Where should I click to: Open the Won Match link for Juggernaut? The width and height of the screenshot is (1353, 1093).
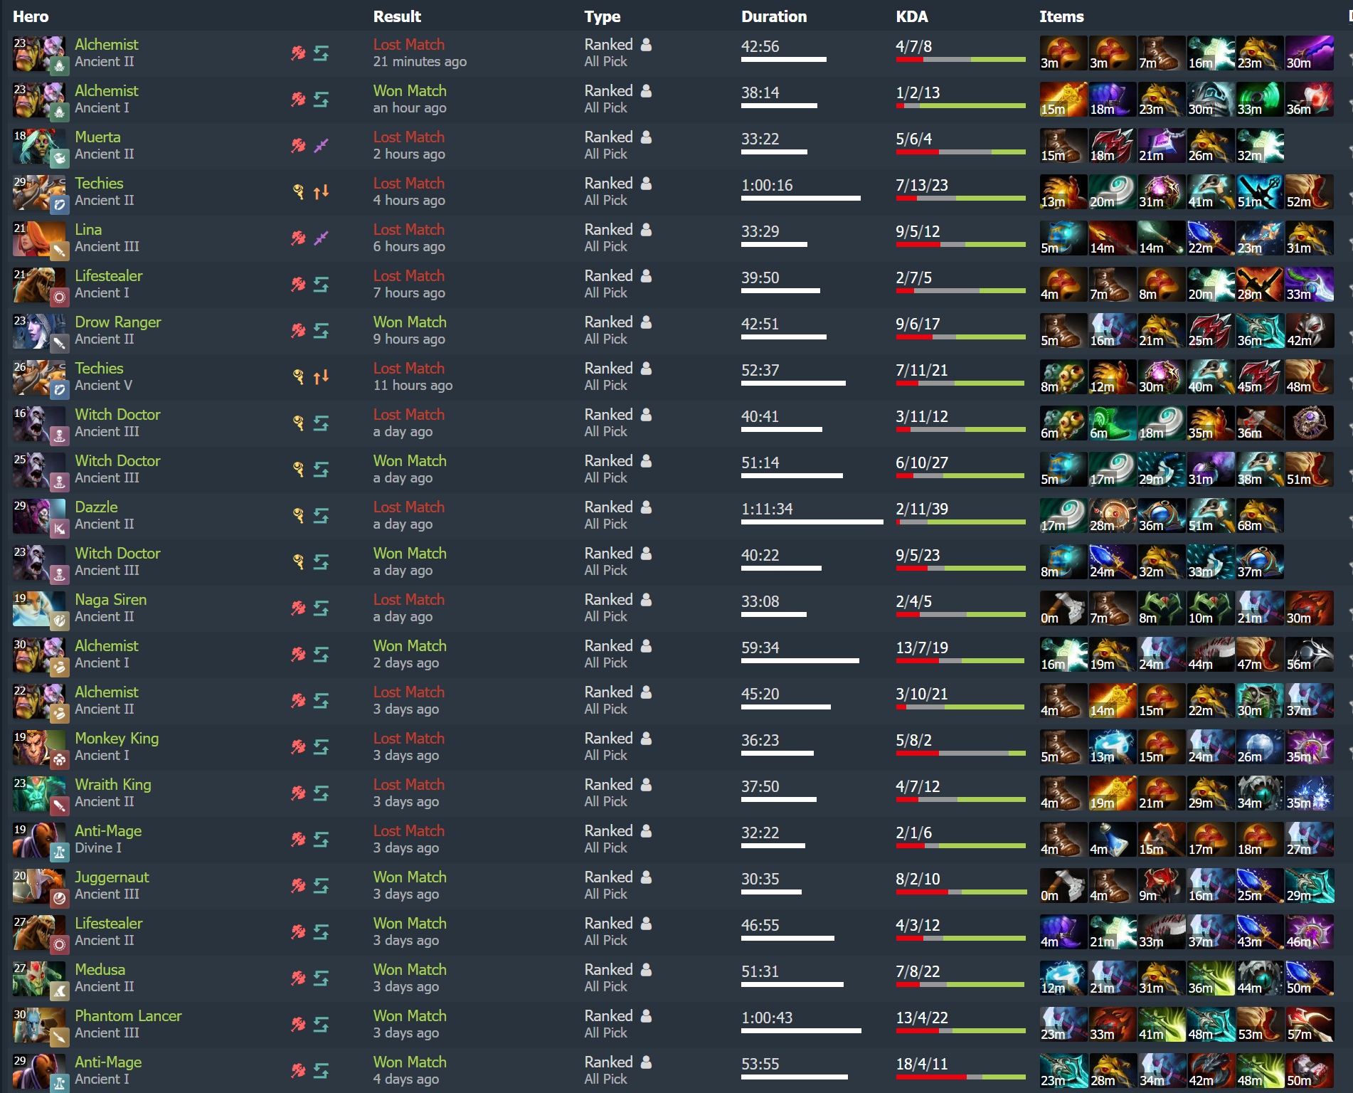[x=410, y=877]
